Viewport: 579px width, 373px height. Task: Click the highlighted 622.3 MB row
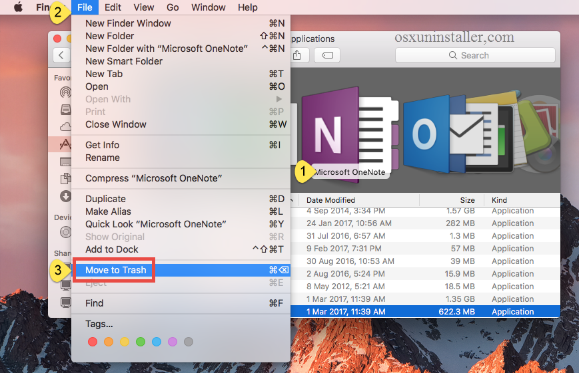[425, 311]
